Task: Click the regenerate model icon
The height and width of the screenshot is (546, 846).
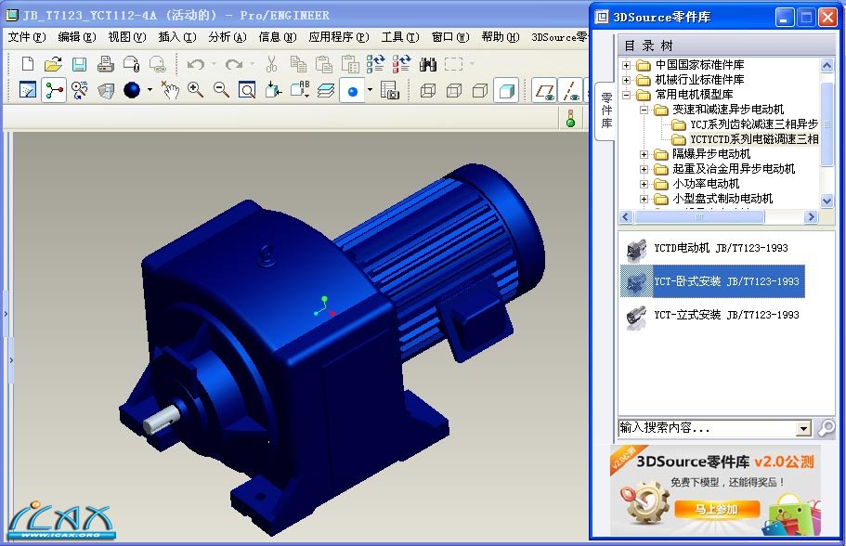Action: tap(375, 64)
